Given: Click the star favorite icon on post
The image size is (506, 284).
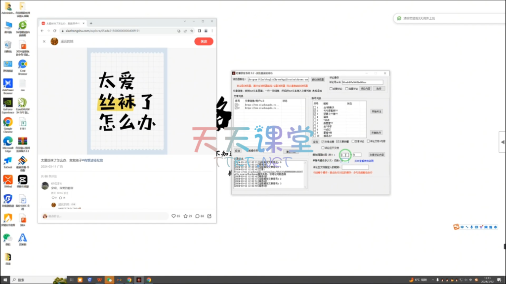Looking at the screenshot, I should pyautogui.click(x=186, y=216).
